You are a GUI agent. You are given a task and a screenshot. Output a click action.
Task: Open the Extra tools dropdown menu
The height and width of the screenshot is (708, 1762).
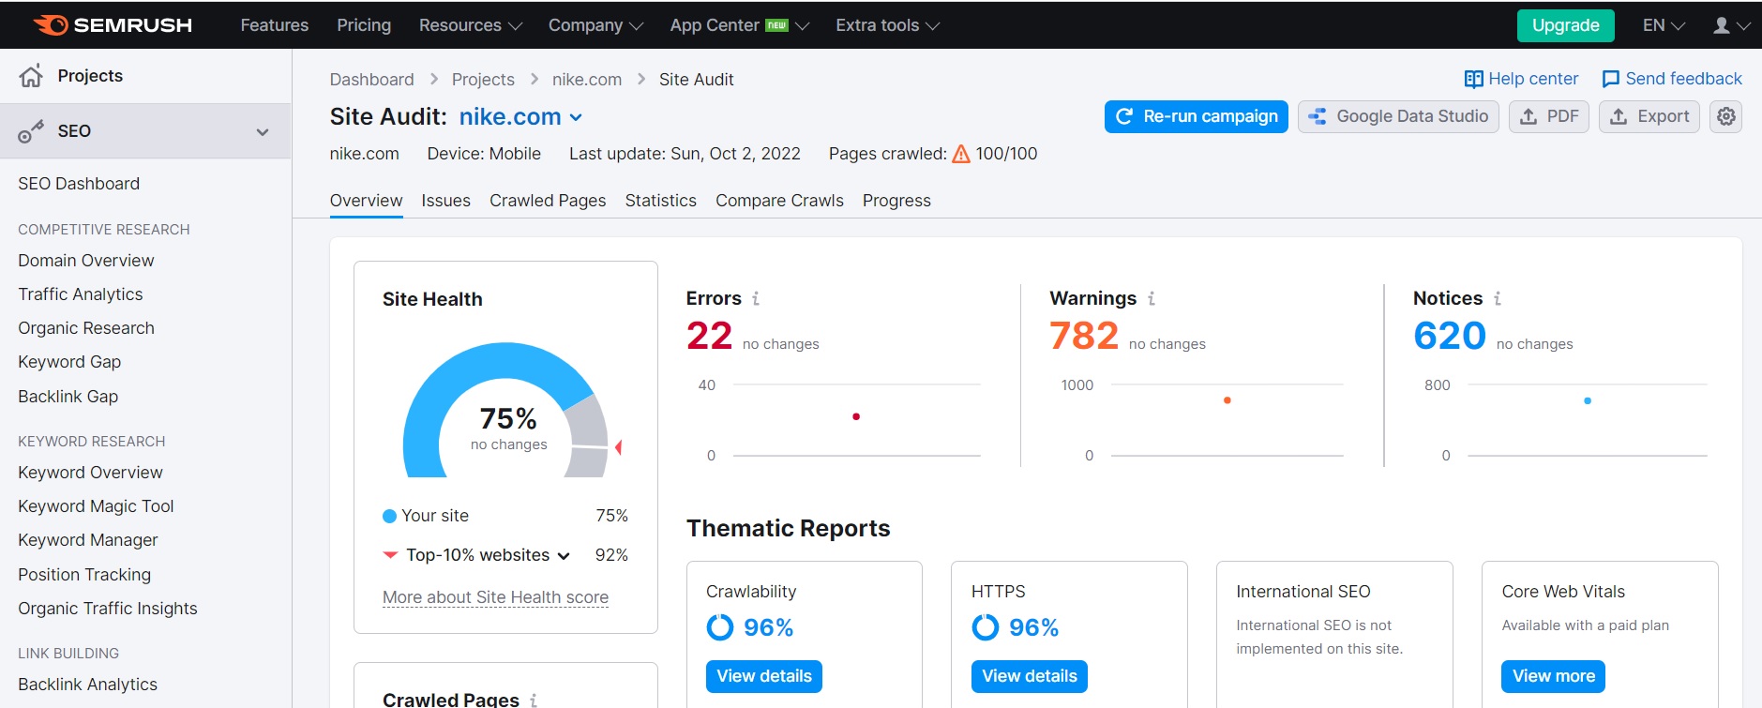tap(887, 25)
